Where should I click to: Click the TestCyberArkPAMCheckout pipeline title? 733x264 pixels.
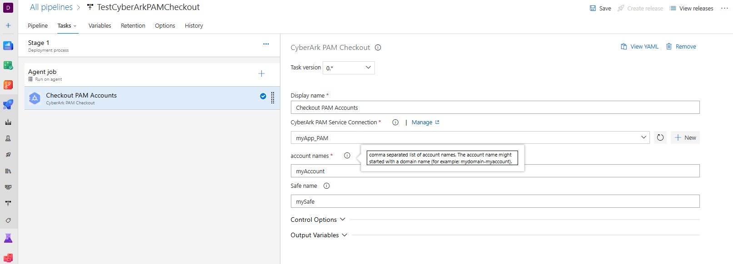pyautogui.click(x=148, y=7)
